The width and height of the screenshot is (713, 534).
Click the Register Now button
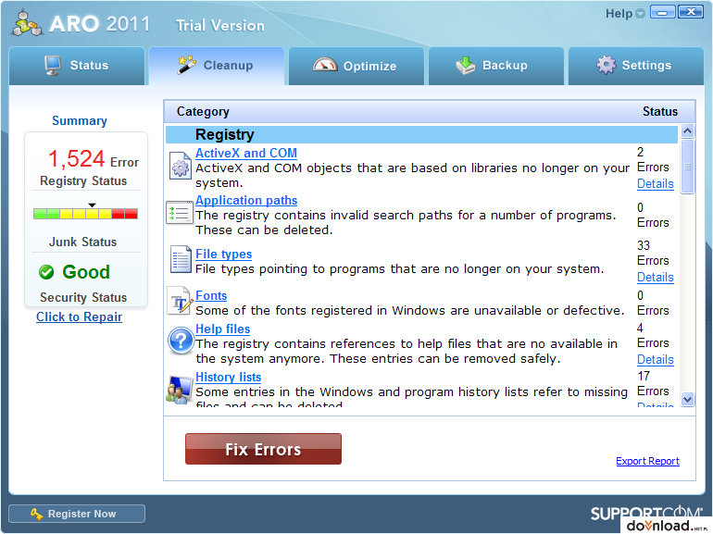(76, 514)
